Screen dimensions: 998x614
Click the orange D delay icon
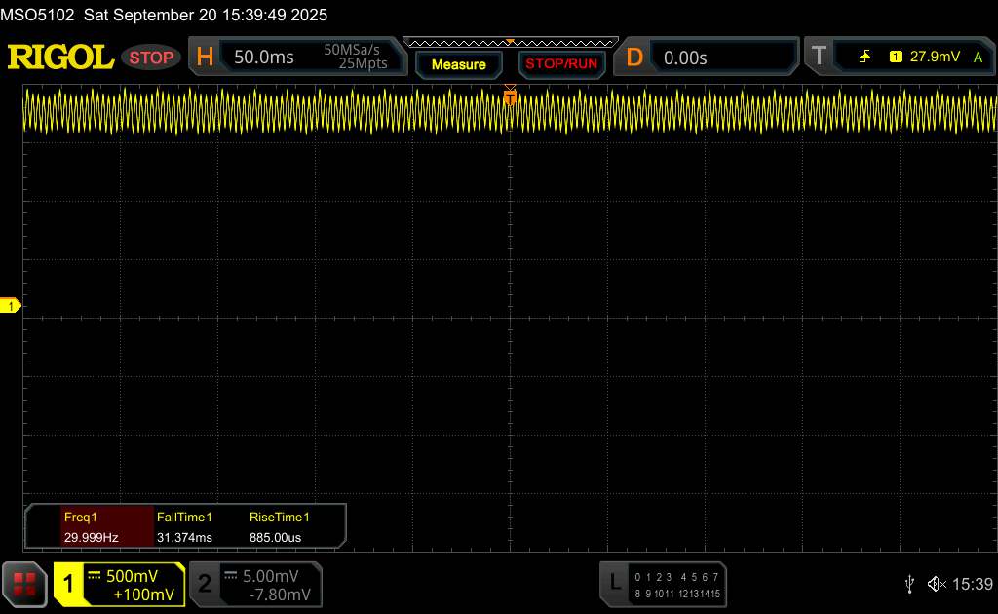[634, 58]
